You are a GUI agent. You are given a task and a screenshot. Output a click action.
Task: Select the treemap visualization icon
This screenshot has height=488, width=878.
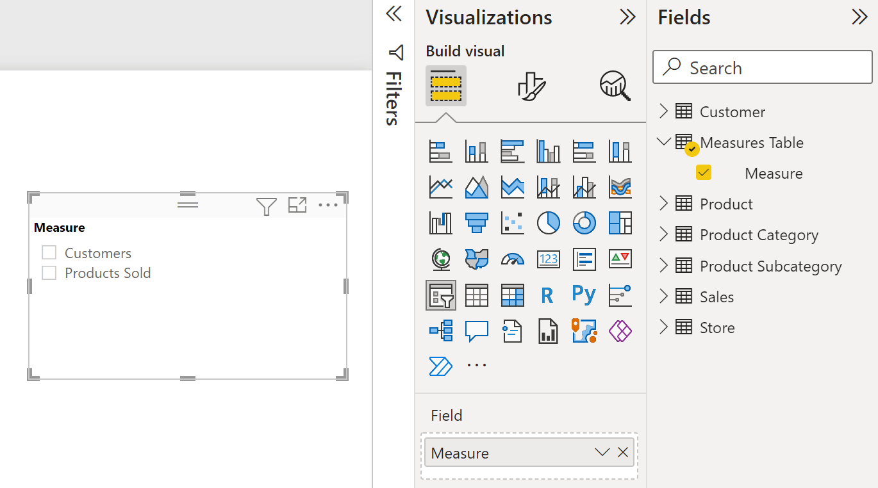[x=620, y=222]
